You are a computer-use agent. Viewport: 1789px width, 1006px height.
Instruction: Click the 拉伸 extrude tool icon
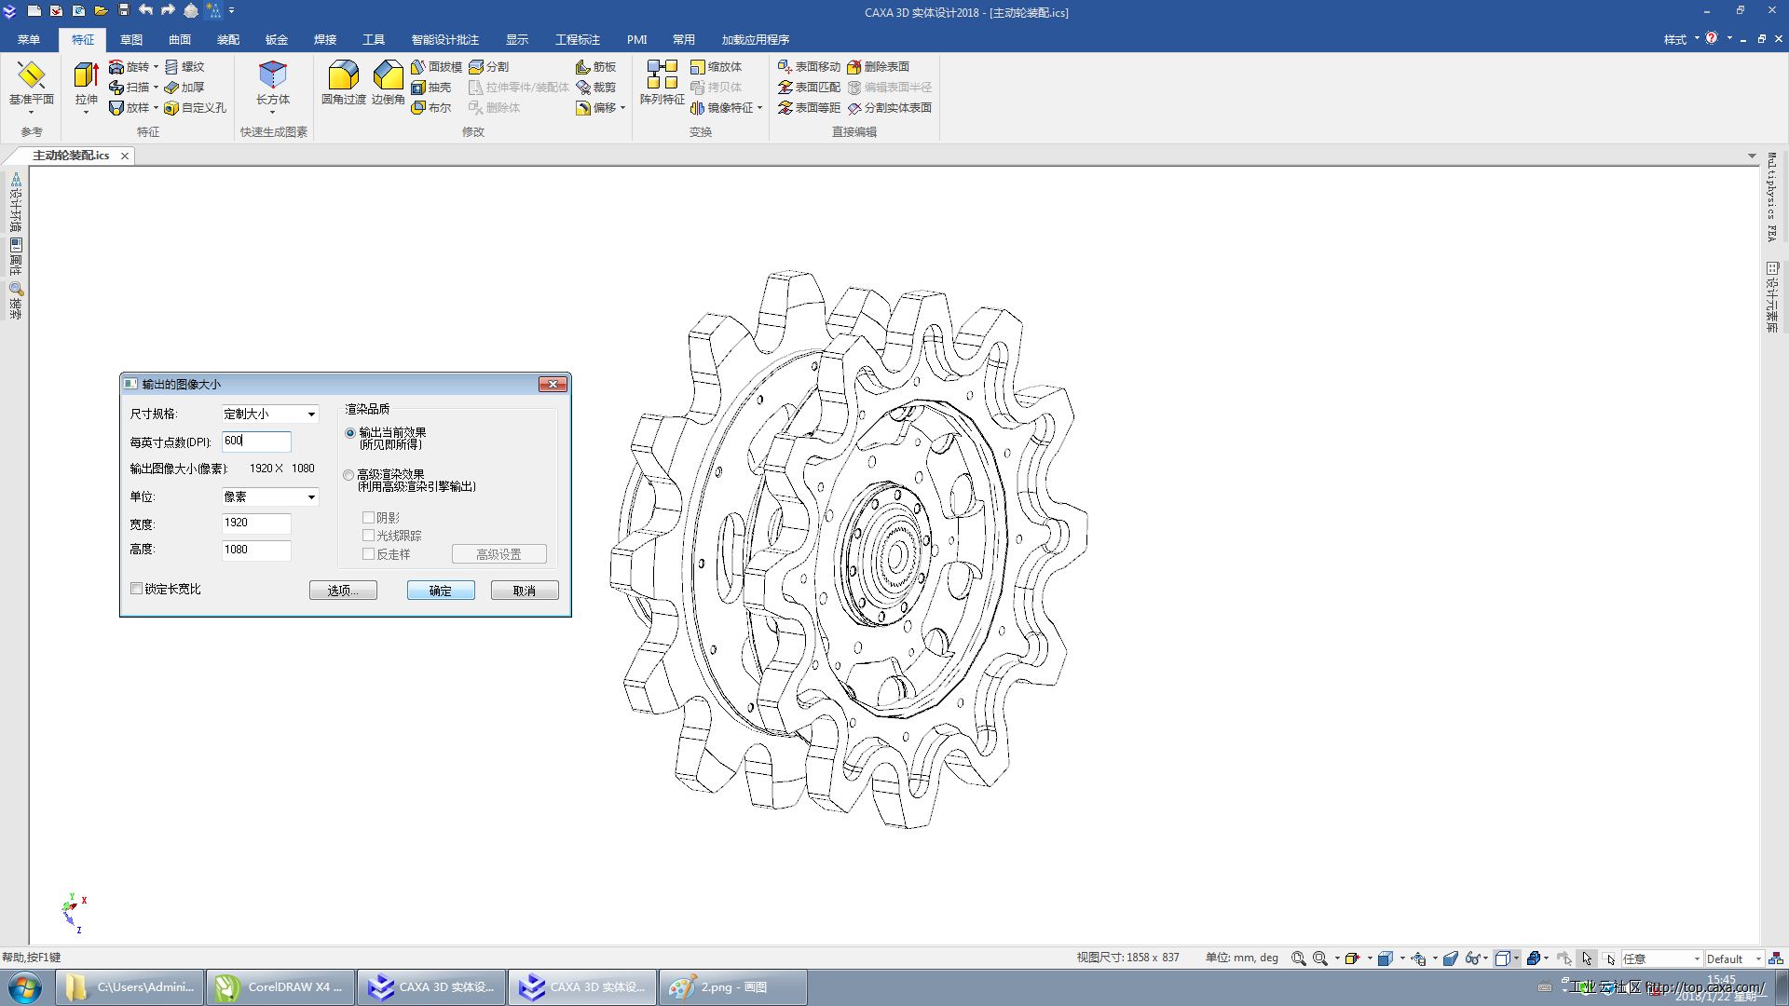[86, 75]
